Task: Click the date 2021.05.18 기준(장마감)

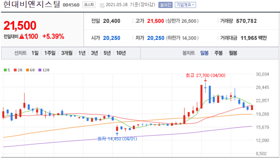Action: [130, 5]
